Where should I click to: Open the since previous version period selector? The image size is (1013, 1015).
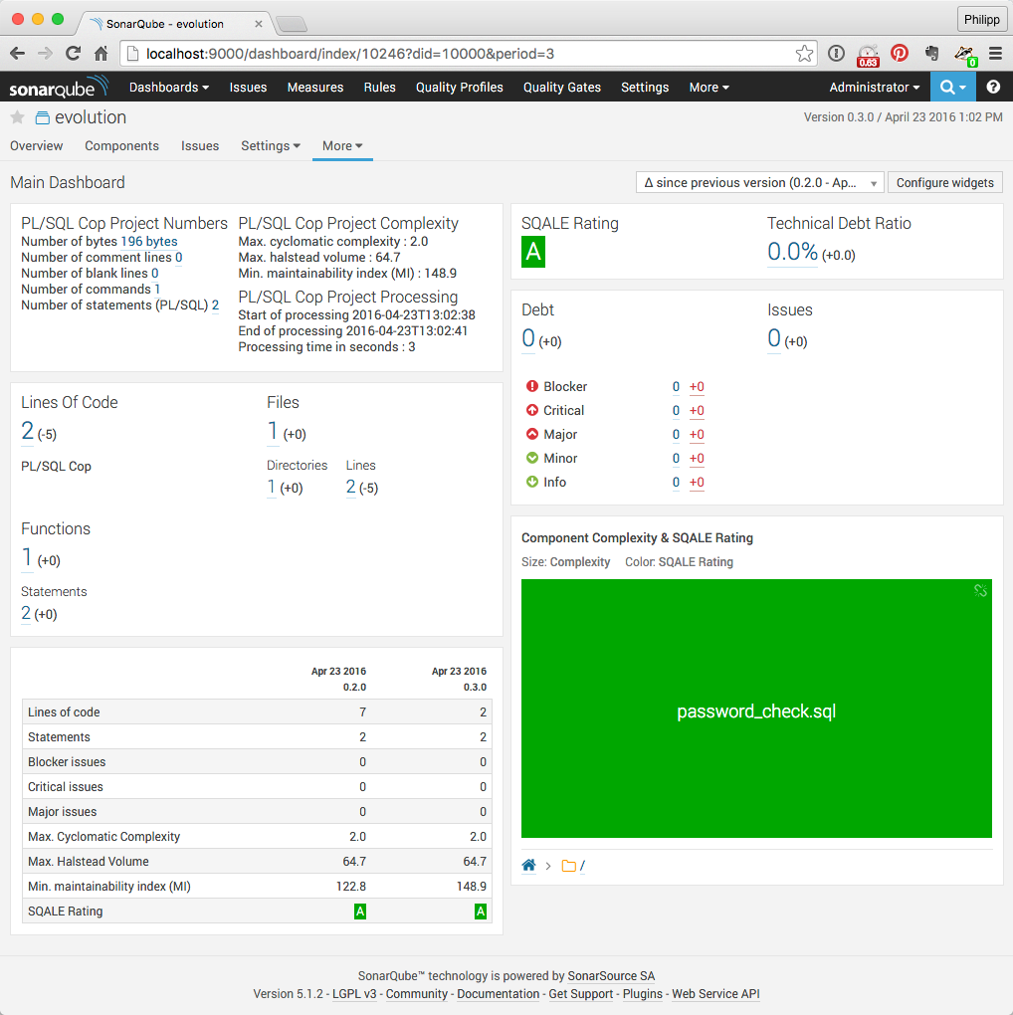(x=760, y=182)
